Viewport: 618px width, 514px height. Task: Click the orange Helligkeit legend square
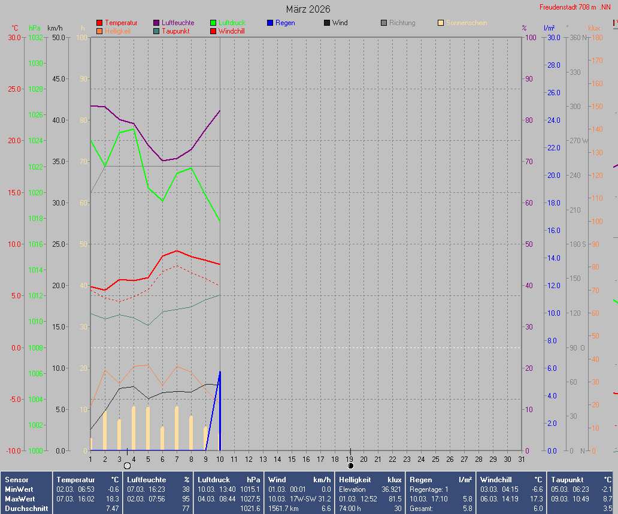tap(99, 31)
